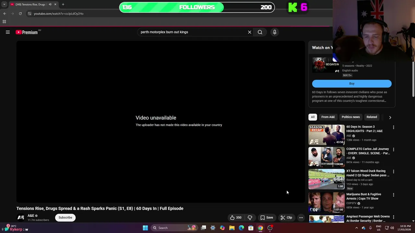Open Complete Carlos Jail Journey video title
415x233 pixels.
click(368, 151)
